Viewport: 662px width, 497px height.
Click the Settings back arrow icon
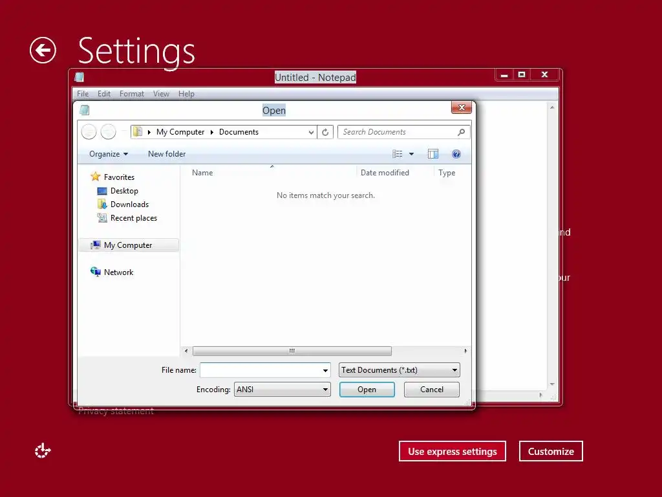tap(43, 50)
